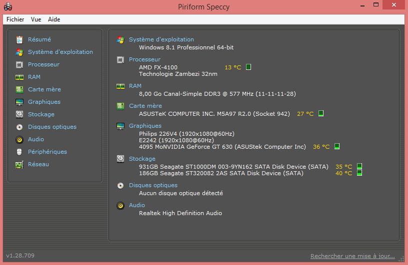This screenshot has width=408, height=265.
Task: Open the Système d'exploitation heading in summary
Action: click(161, 39)
